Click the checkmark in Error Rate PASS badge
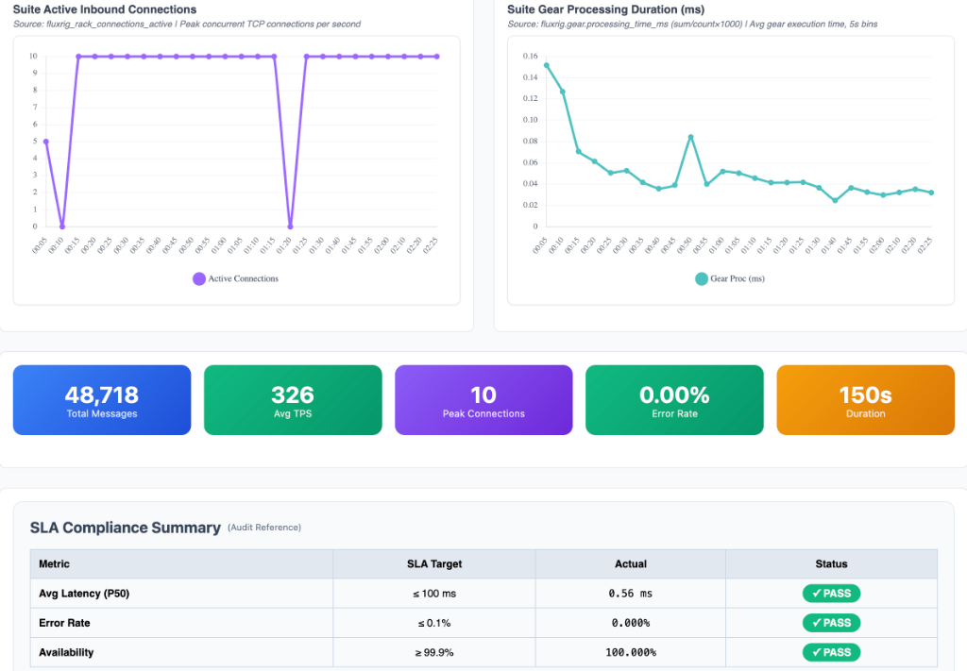 (x=813, y=623)
